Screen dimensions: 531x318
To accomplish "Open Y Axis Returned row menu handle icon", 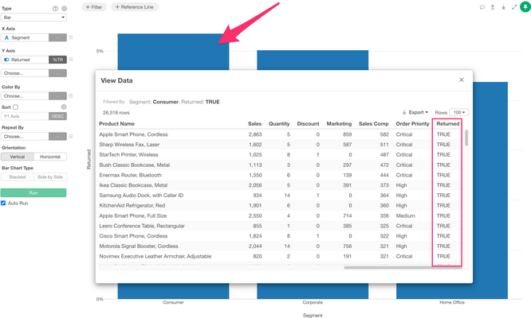I will [71, 60].
